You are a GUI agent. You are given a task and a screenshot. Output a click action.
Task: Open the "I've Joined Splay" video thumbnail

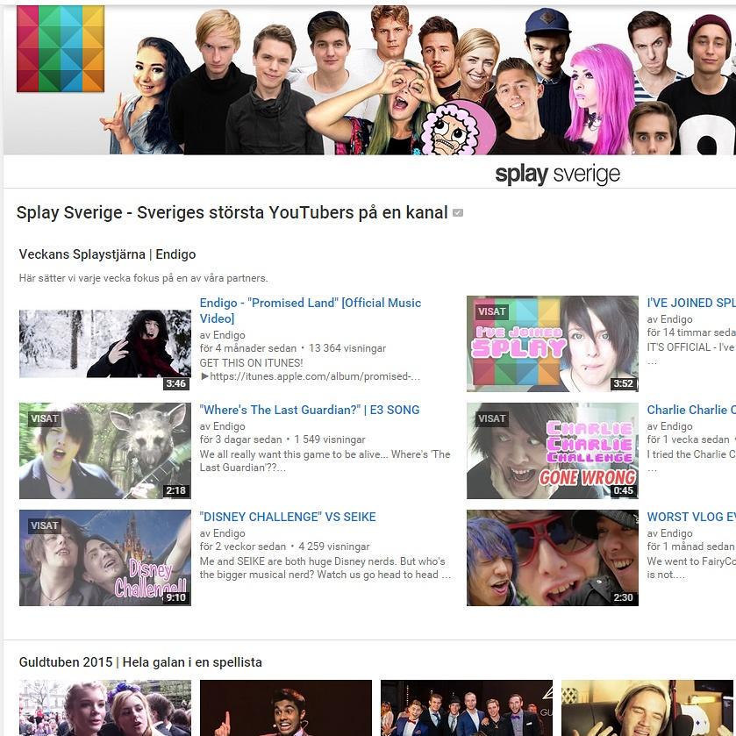tap(553, 344)
